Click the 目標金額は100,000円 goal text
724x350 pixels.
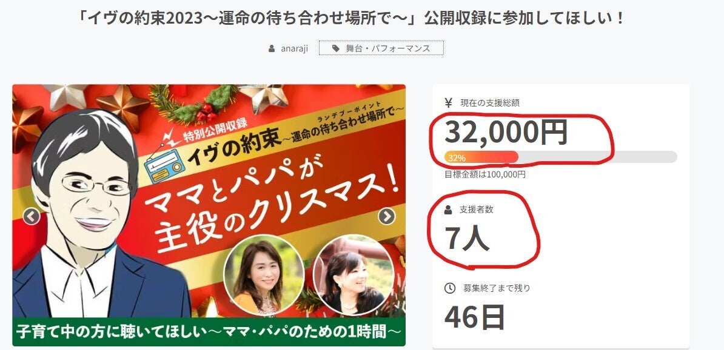click(485, 175)
